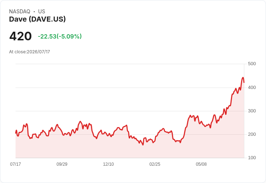Click the US market label
The image size is (266, 183).
42,12
